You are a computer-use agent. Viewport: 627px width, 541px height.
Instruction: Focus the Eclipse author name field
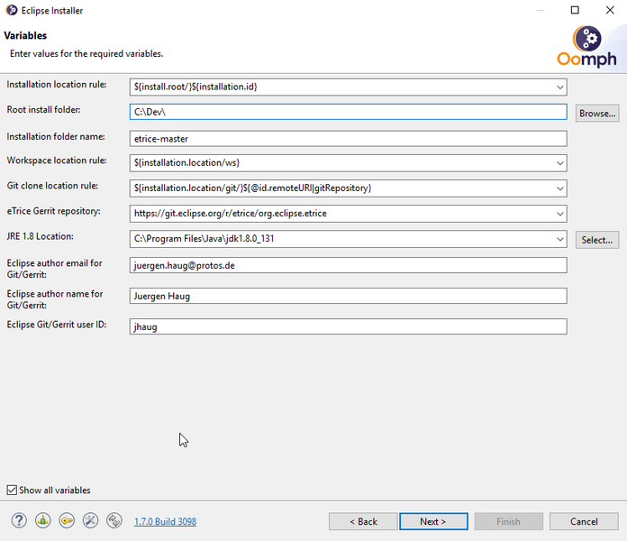coord(348,296)
